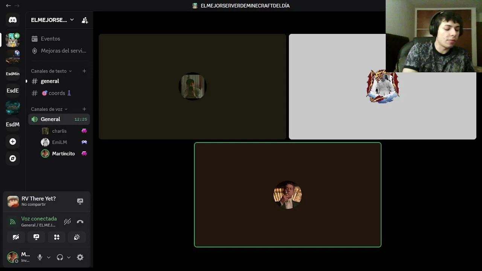Disconnect from the voice channel

pos(80,222)
